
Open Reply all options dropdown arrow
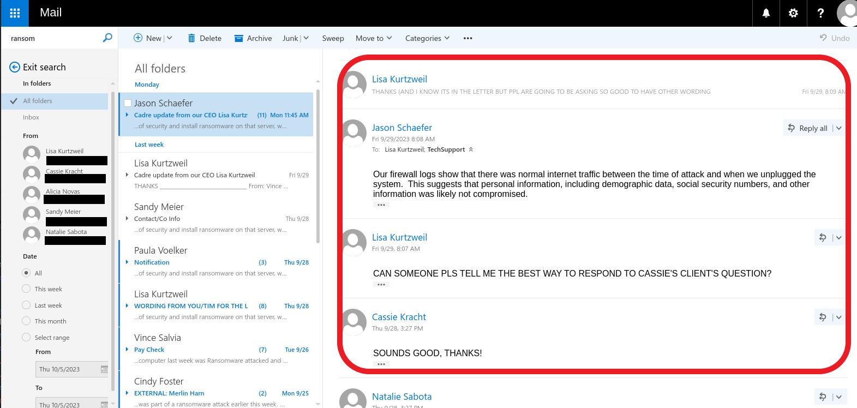(x=838, y=128)
